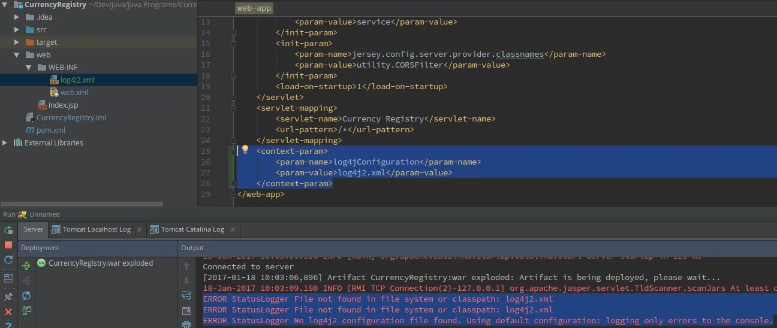Pin the Run tab with the pin icon

8,297
